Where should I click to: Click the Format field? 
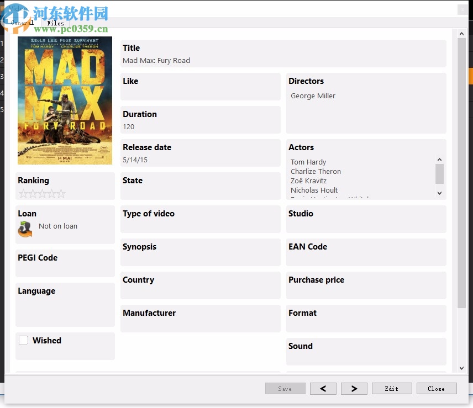coord(366,319)
